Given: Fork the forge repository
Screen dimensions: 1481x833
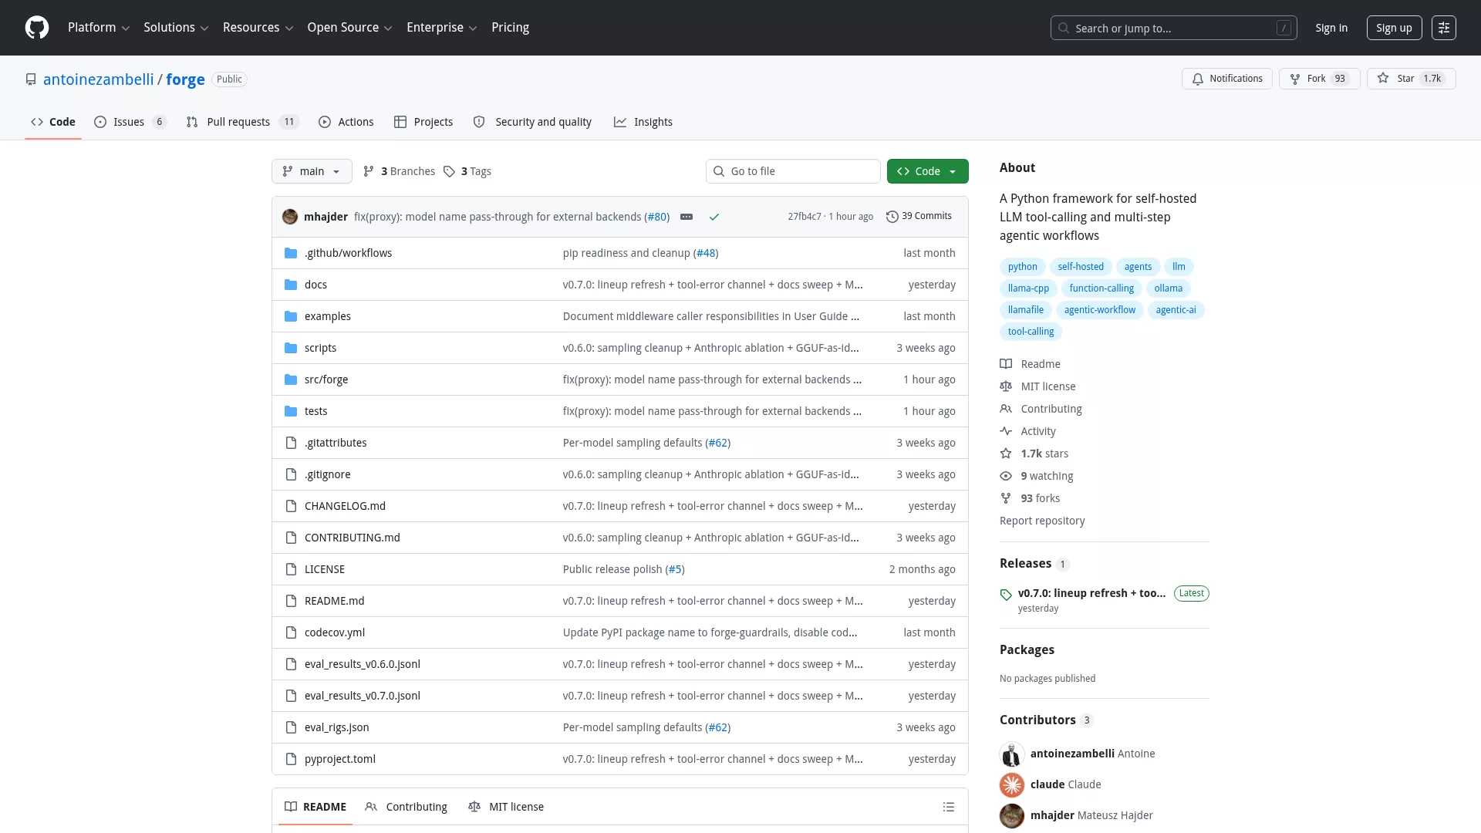Looking at the screenshot, I should click(1319, 79).
